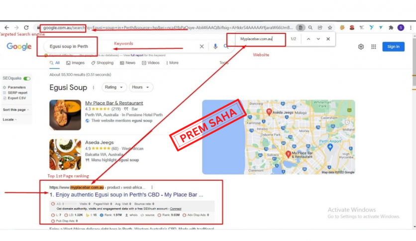Expand the Hours filter dropdown
416x241 pixels.
(141, 87)
